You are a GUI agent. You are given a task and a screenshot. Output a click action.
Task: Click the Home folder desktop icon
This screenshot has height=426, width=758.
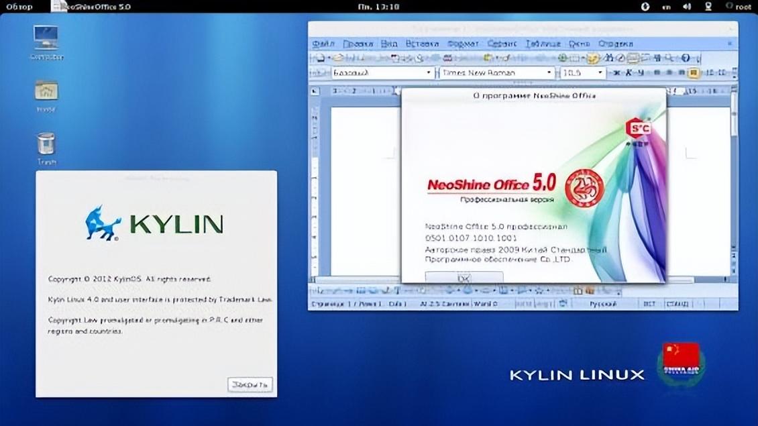pyautogui.click(x=46, y=96)
